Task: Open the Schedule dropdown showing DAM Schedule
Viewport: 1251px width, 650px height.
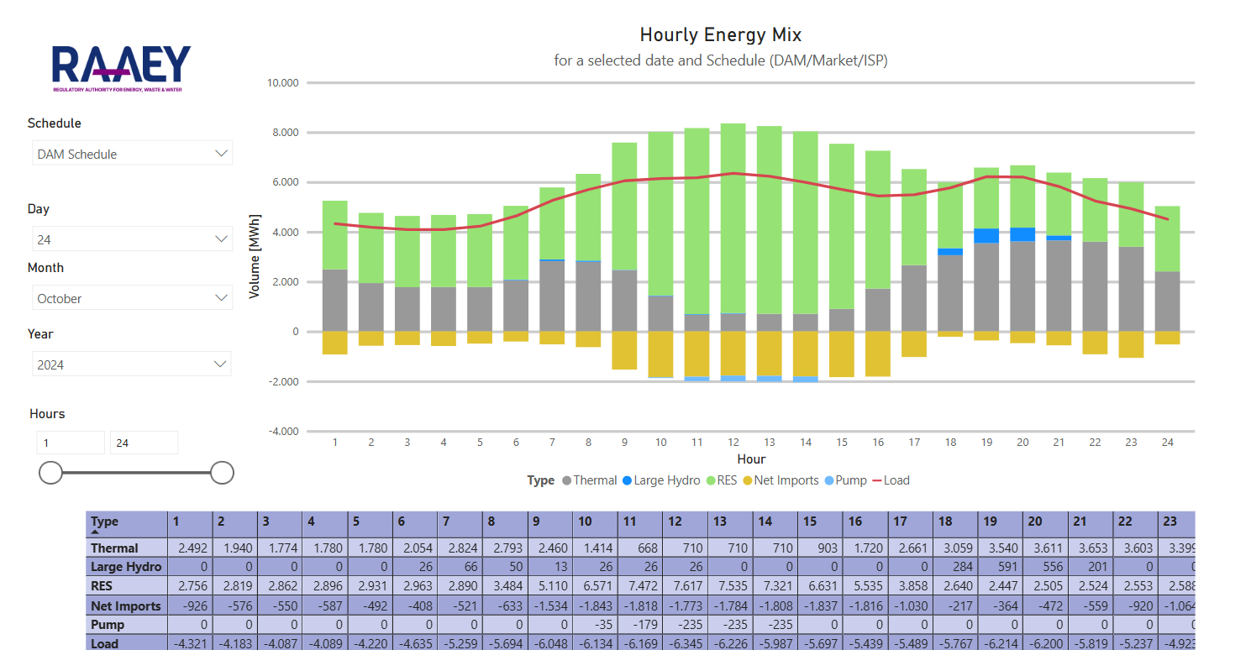Action: [x=132, y=154]
